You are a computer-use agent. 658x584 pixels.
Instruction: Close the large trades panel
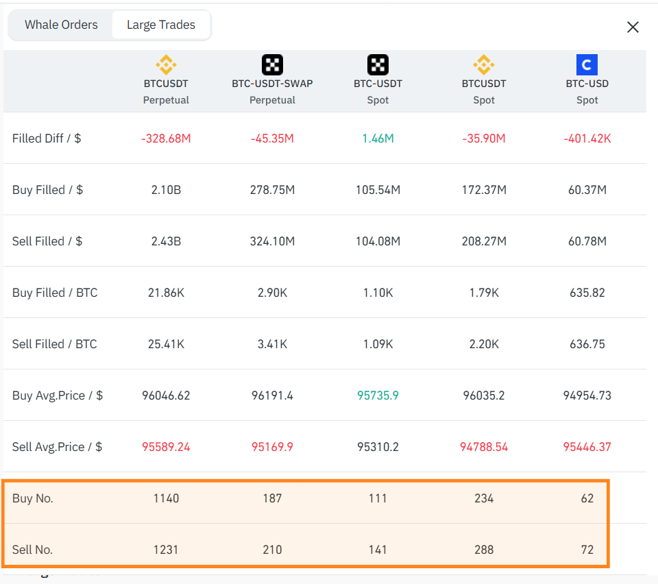pyautogui.click(x=633, y=27)
